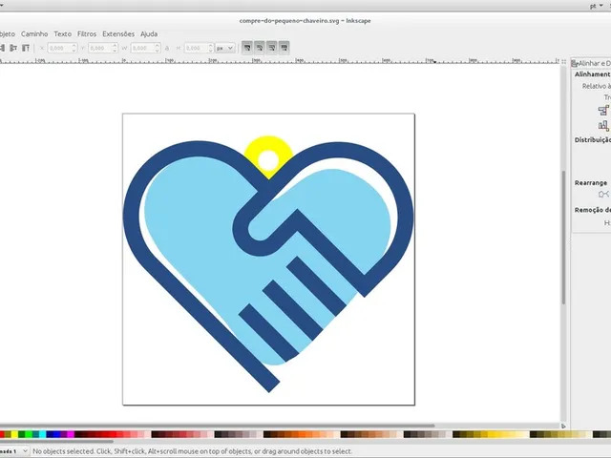Click the lower selection to bottom toolbar icon

point(26,48)
